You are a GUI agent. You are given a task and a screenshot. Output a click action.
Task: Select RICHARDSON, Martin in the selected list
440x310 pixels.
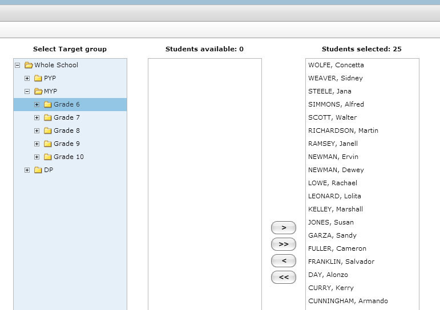(x=343, y=130)
